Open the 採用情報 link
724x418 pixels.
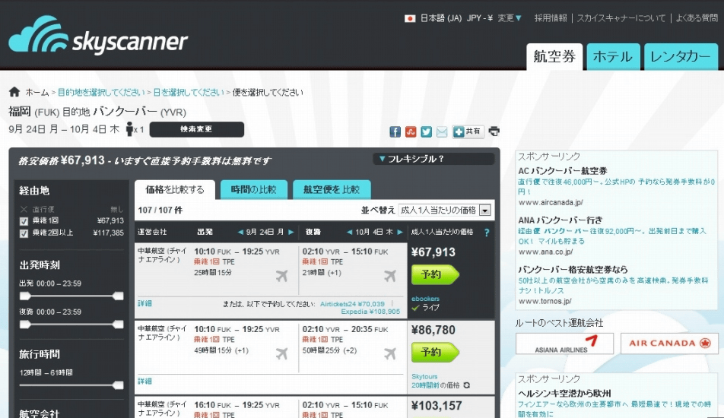(x=551, y=18)
